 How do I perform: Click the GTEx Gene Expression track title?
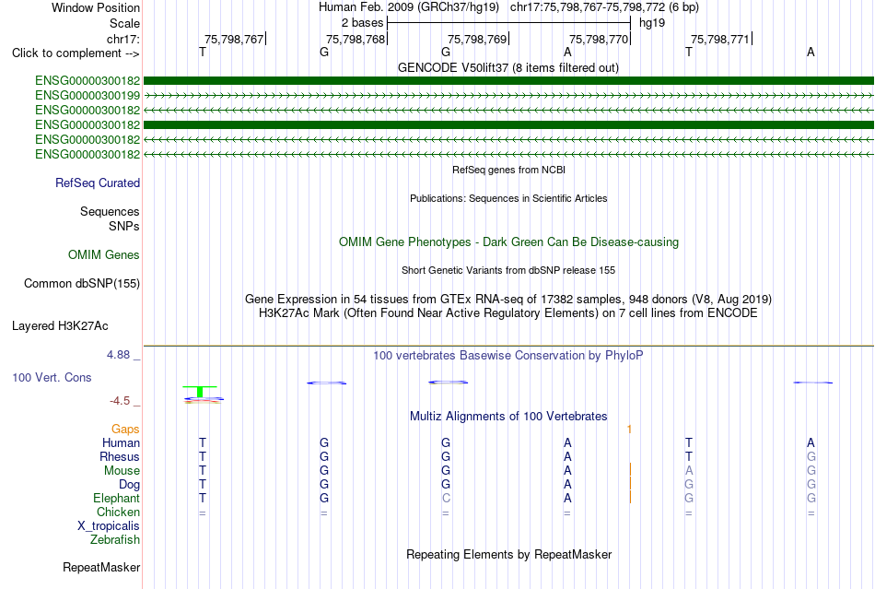508,300
